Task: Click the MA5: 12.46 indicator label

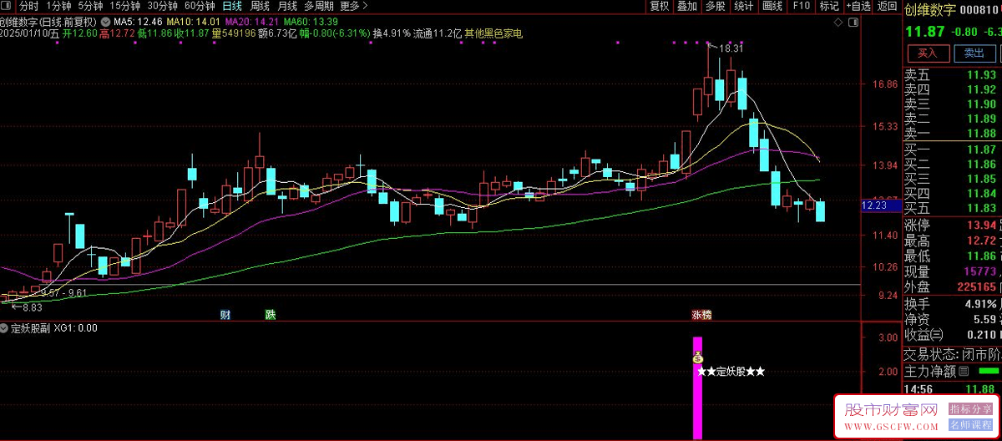Action: tap(137, 21)
